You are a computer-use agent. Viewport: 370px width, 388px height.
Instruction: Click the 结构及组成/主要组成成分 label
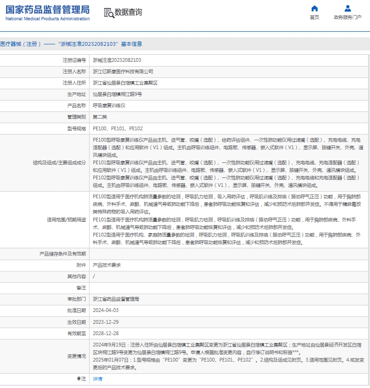point(59,162)
